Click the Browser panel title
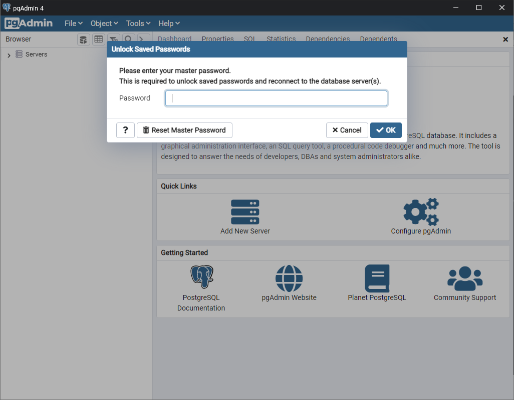Screen dimensions: 514x400 point(19,39)
